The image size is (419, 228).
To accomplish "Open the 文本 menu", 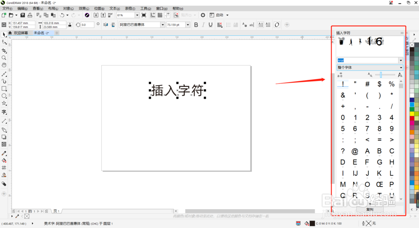I will [115, 8].
